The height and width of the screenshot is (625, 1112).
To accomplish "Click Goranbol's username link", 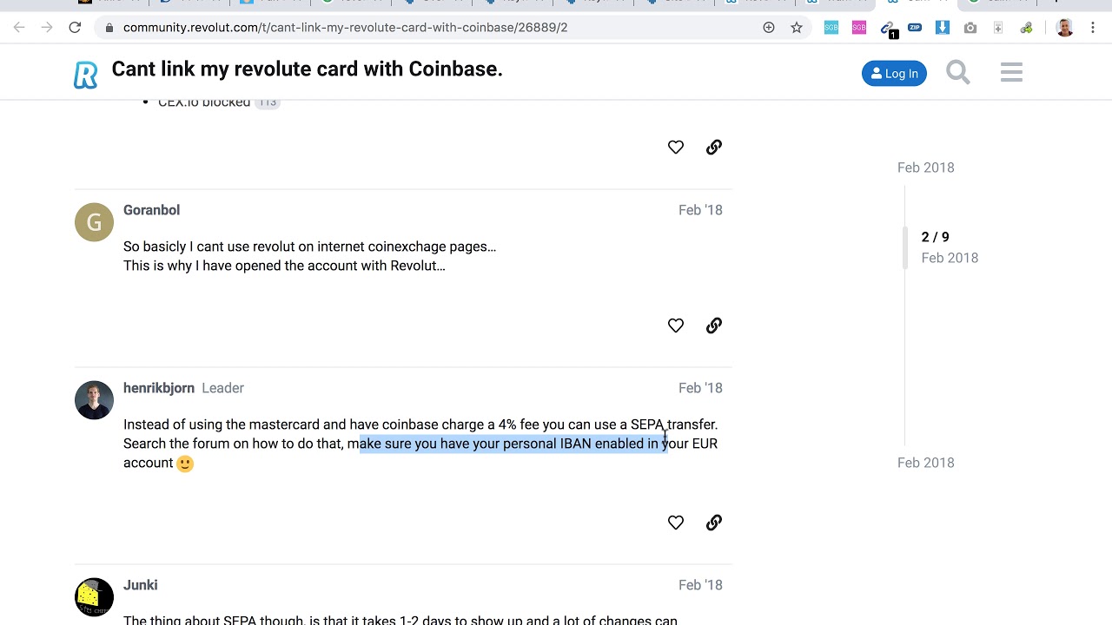I will point(151,210).
